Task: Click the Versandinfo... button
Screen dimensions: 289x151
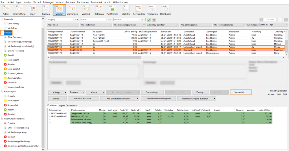Action: (x=240, y=92)
